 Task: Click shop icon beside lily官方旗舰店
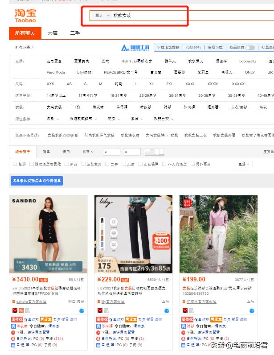pyautogui.click(x=99, y=302)
